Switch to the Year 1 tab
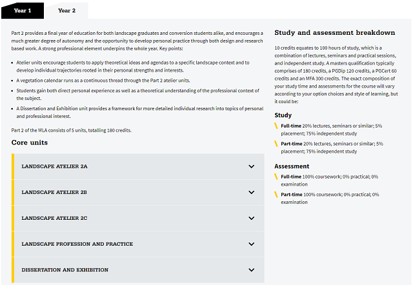 pyautogui.click(x=23, y=11)
